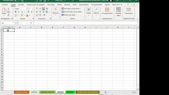The image size is (169, 95).
Task: Switch to Disposición de página tab
Action: click(x=36, y=5)
